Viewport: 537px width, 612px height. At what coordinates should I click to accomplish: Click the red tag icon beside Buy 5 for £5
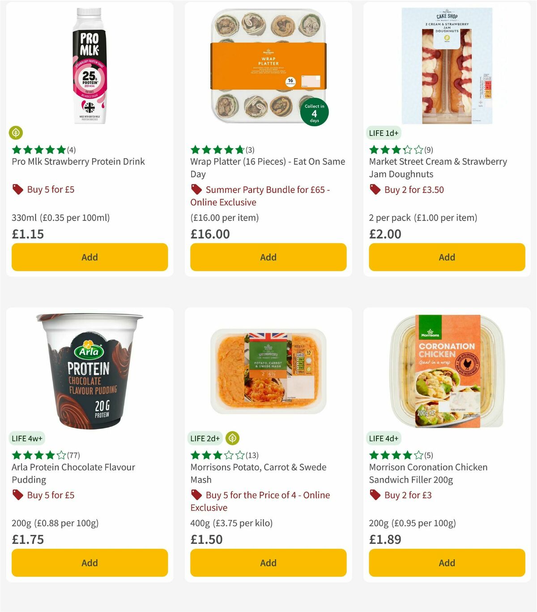18,190
